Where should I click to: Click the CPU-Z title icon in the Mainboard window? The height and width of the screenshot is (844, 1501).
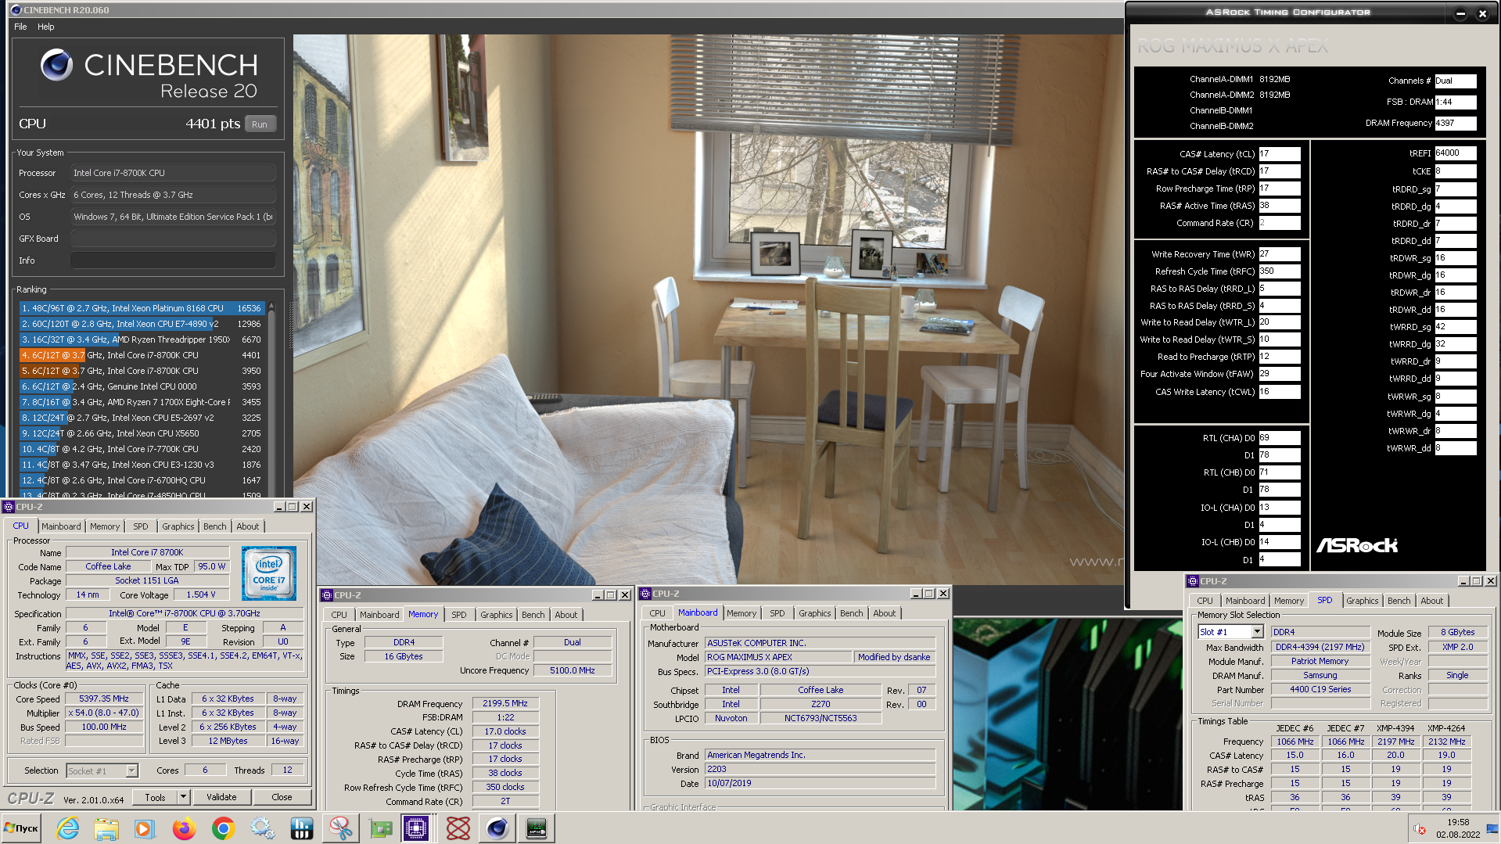pyautogui.click(x=645, y=594)
